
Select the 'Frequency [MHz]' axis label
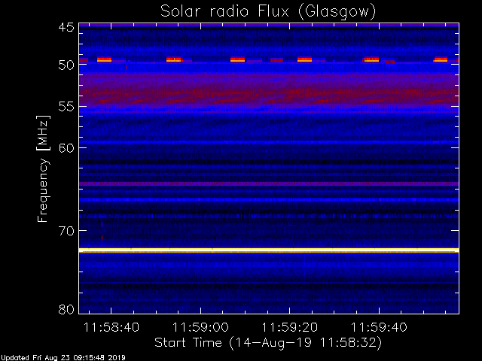coord(43,168)
